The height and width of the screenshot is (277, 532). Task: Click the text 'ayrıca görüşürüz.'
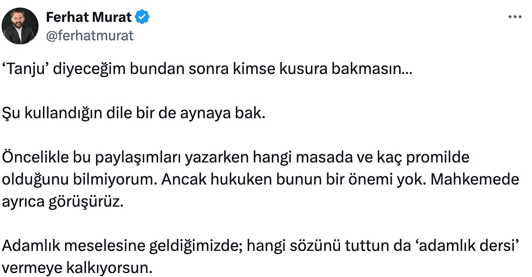(62, 202)
